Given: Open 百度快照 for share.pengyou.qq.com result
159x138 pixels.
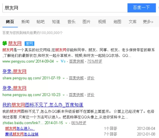Looking at the screenshot, I should coord(76,78).
